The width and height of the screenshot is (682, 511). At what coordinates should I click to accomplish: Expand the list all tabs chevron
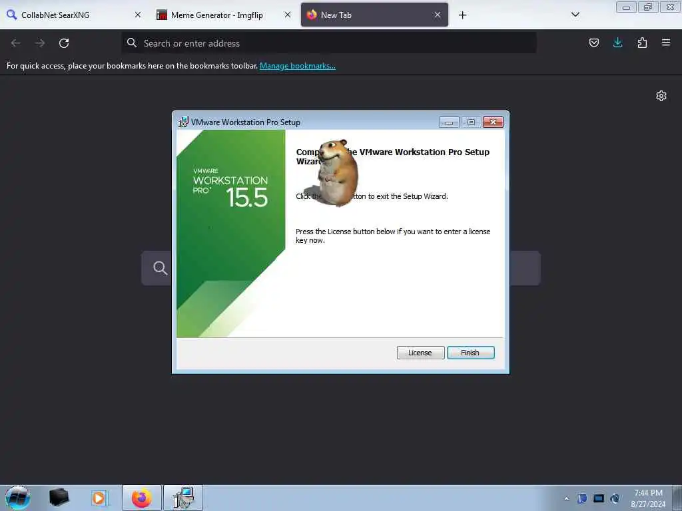575,15
